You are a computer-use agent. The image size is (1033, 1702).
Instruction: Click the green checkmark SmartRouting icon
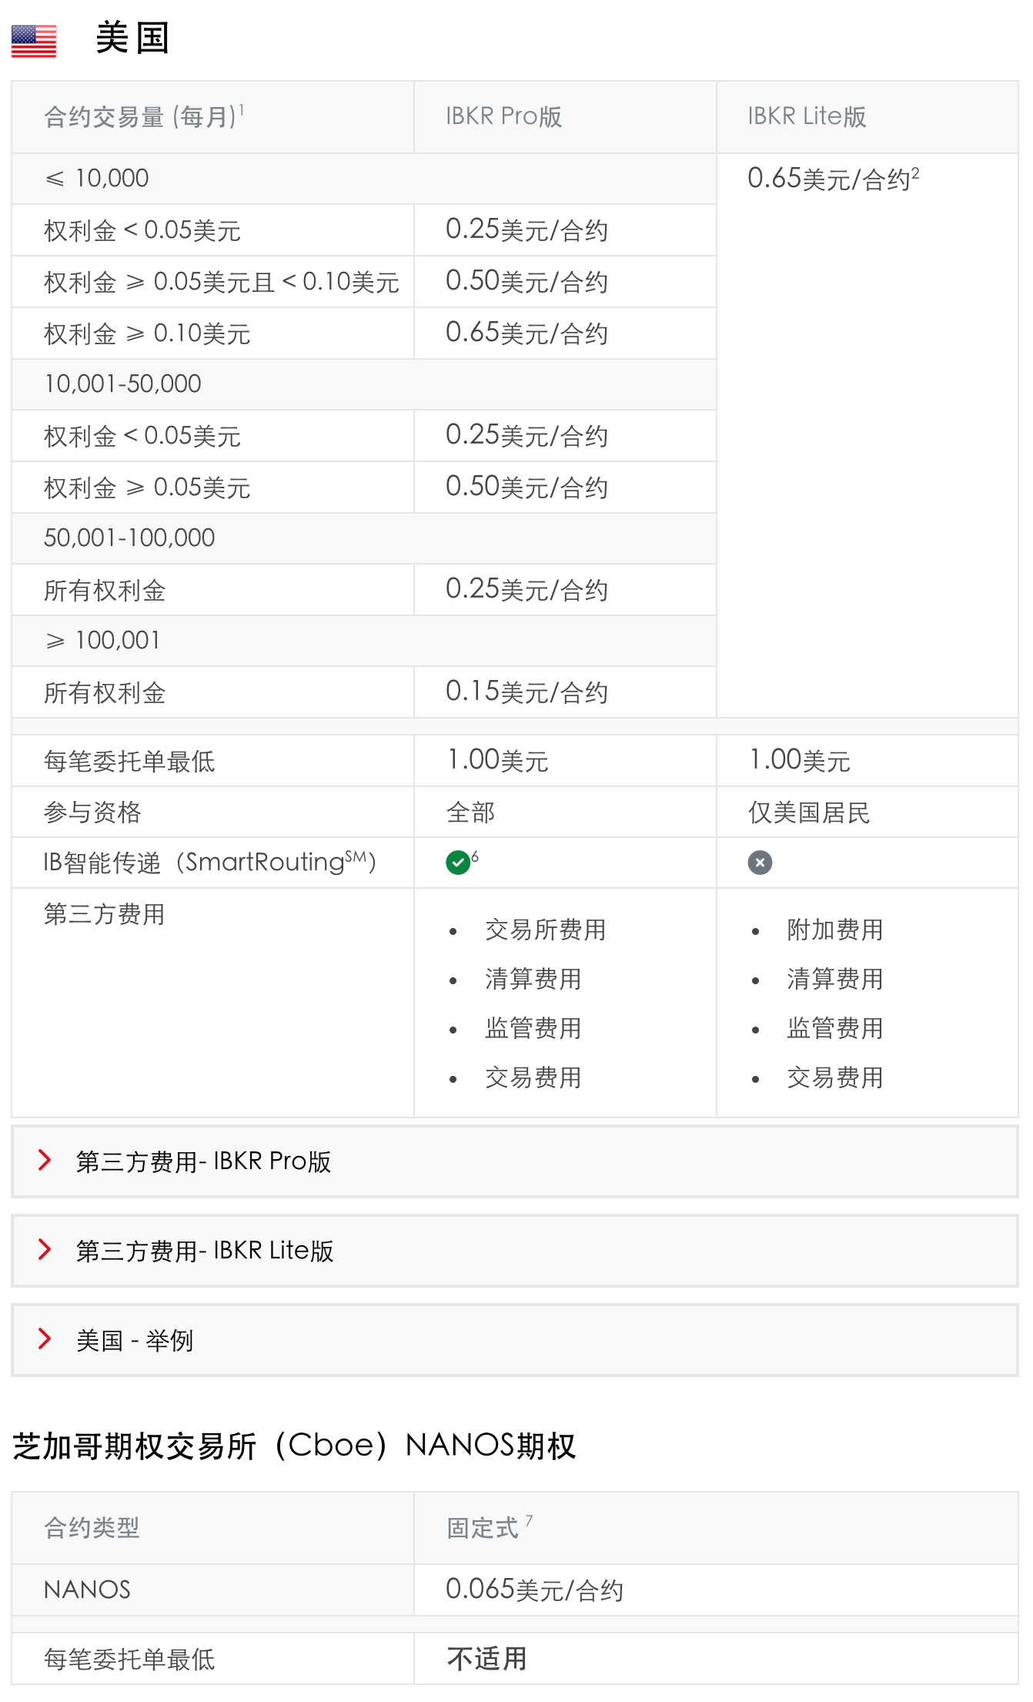pos(458,863)
